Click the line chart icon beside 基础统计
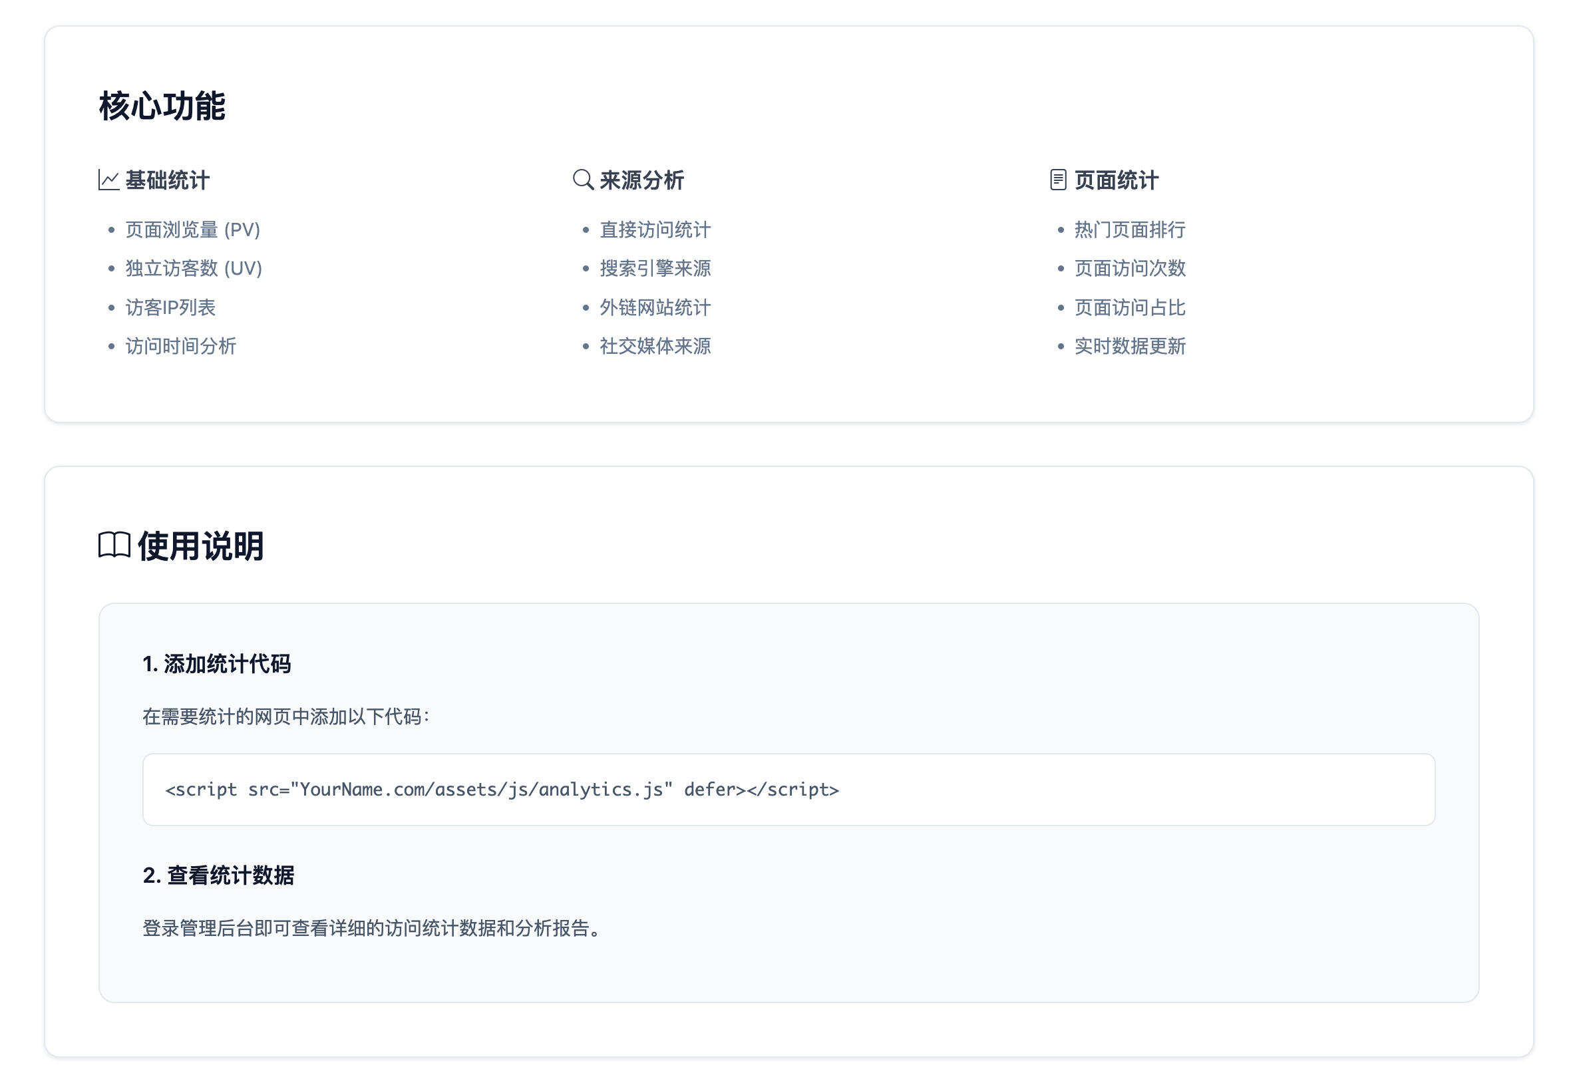 (108, 180)
